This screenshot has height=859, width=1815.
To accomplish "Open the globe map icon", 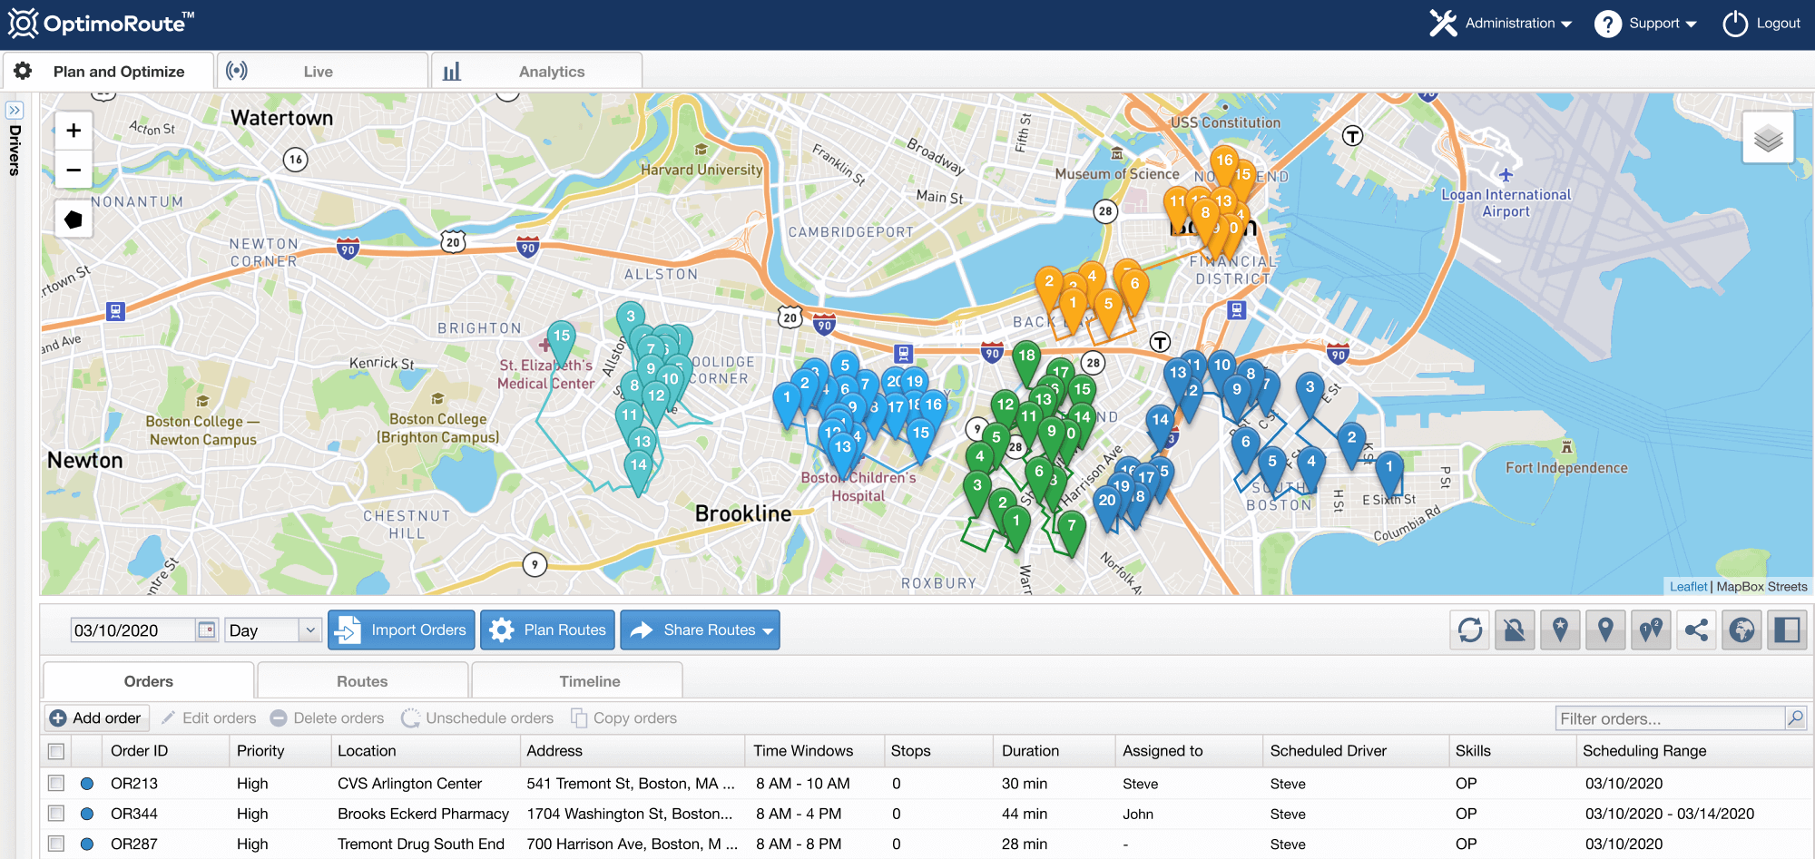I will (x=1741, y=630).
